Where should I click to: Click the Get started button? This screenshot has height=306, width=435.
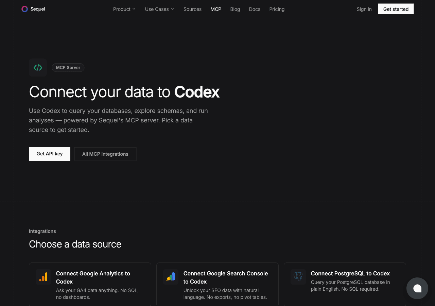pos(396,9)
